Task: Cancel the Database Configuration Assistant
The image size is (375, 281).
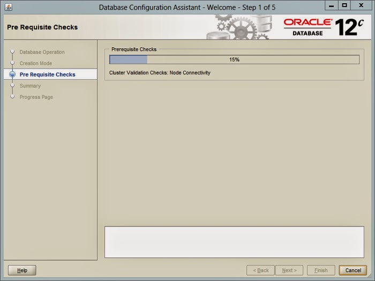Action: click(x=353, y=270)
